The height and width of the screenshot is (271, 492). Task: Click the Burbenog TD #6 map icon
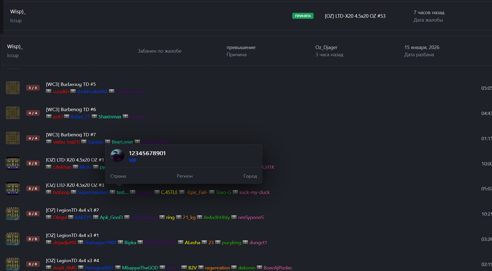pyautogui.click(x=13, y=113)
